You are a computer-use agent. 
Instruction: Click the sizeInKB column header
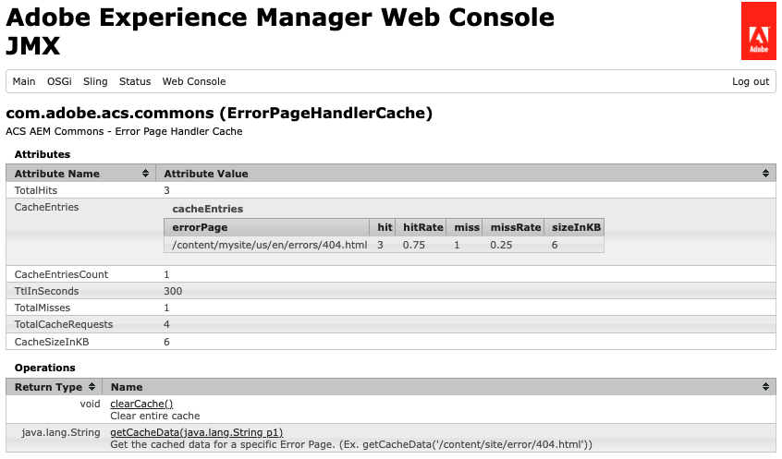pyautogui.click(x=574, y=227)
